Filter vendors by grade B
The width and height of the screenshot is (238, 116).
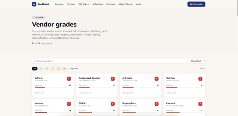(47, 69)
